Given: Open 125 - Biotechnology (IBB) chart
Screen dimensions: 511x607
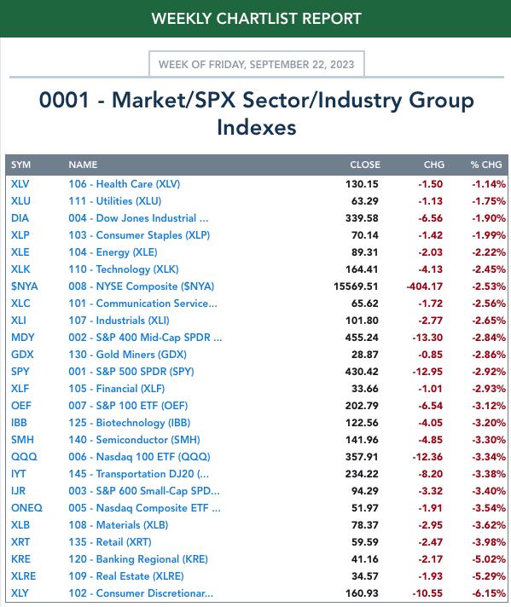Looking at the screenshot, I should [x=130, y=422].
